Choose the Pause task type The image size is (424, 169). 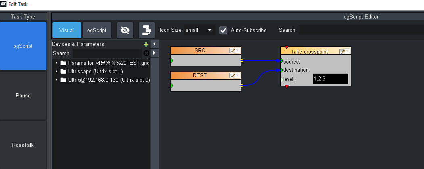point(23,95)
